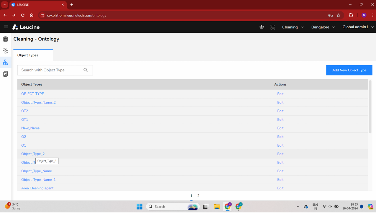Select the Object Types tab
Screen dimensions: 376x213
pos(28,55)
